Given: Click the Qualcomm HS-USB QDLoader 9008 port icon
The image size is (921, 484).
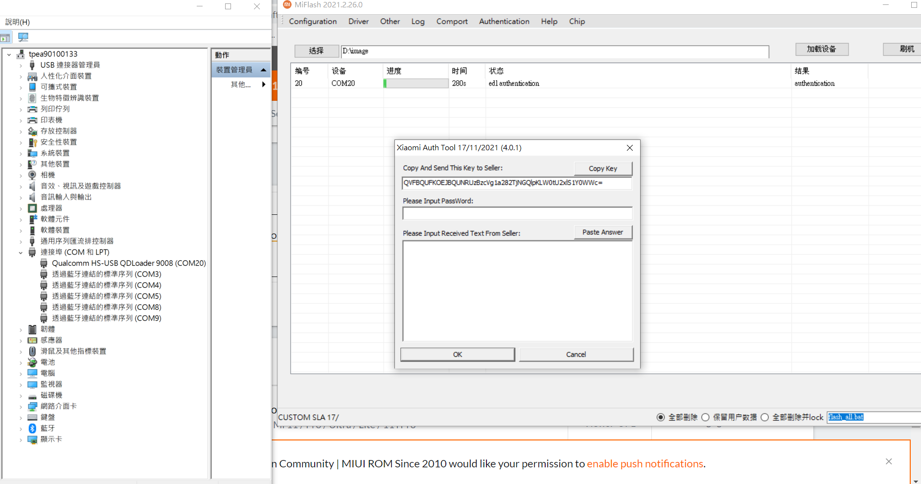Looking at the screenshot, I should 44,263.
